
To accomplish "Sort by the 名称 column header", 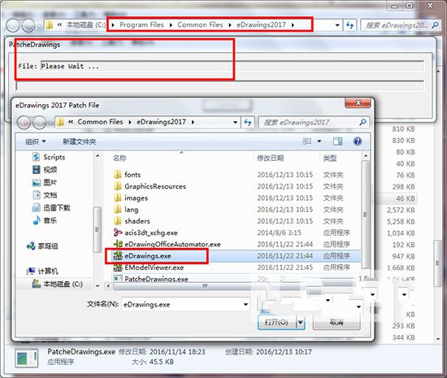I will point(119,158).
